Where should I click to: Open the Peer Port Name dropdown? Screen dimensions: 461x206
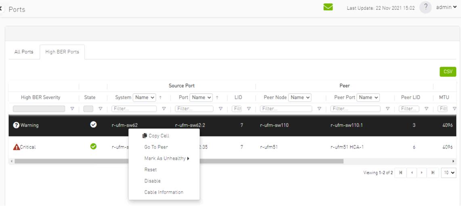pos(368,97)
